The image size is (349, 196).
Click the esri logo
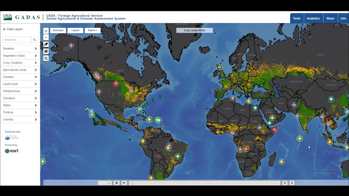click(11, 151)
